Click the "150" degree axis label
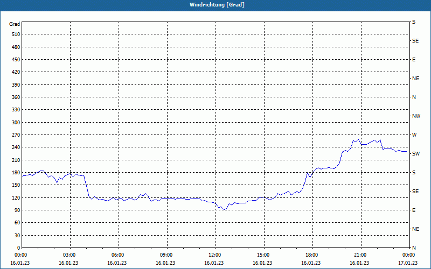Image resolution: width=431 pixels, height=269 pixels. click(x=16, y=185)
